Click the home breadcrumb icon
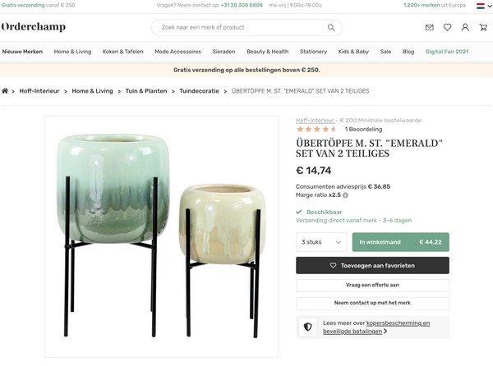The width and height of the screenshot is (493, 366). pos(6,91)
